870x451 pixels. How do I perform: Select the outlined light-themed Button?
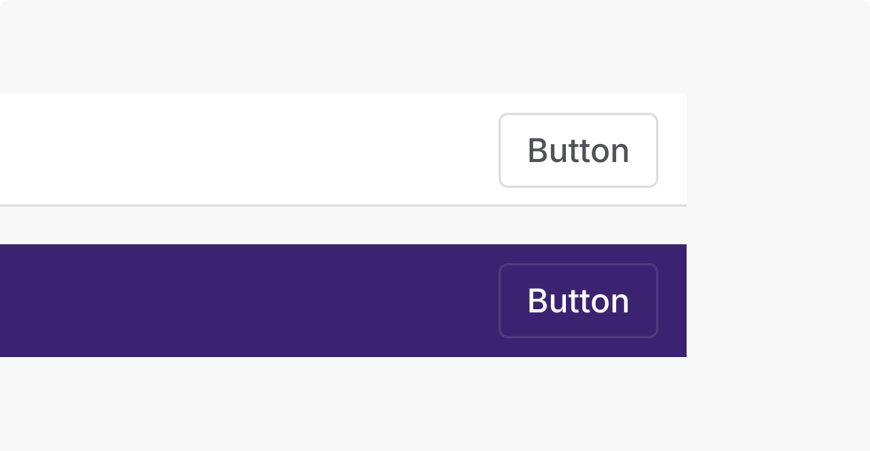tap(578, 150)
